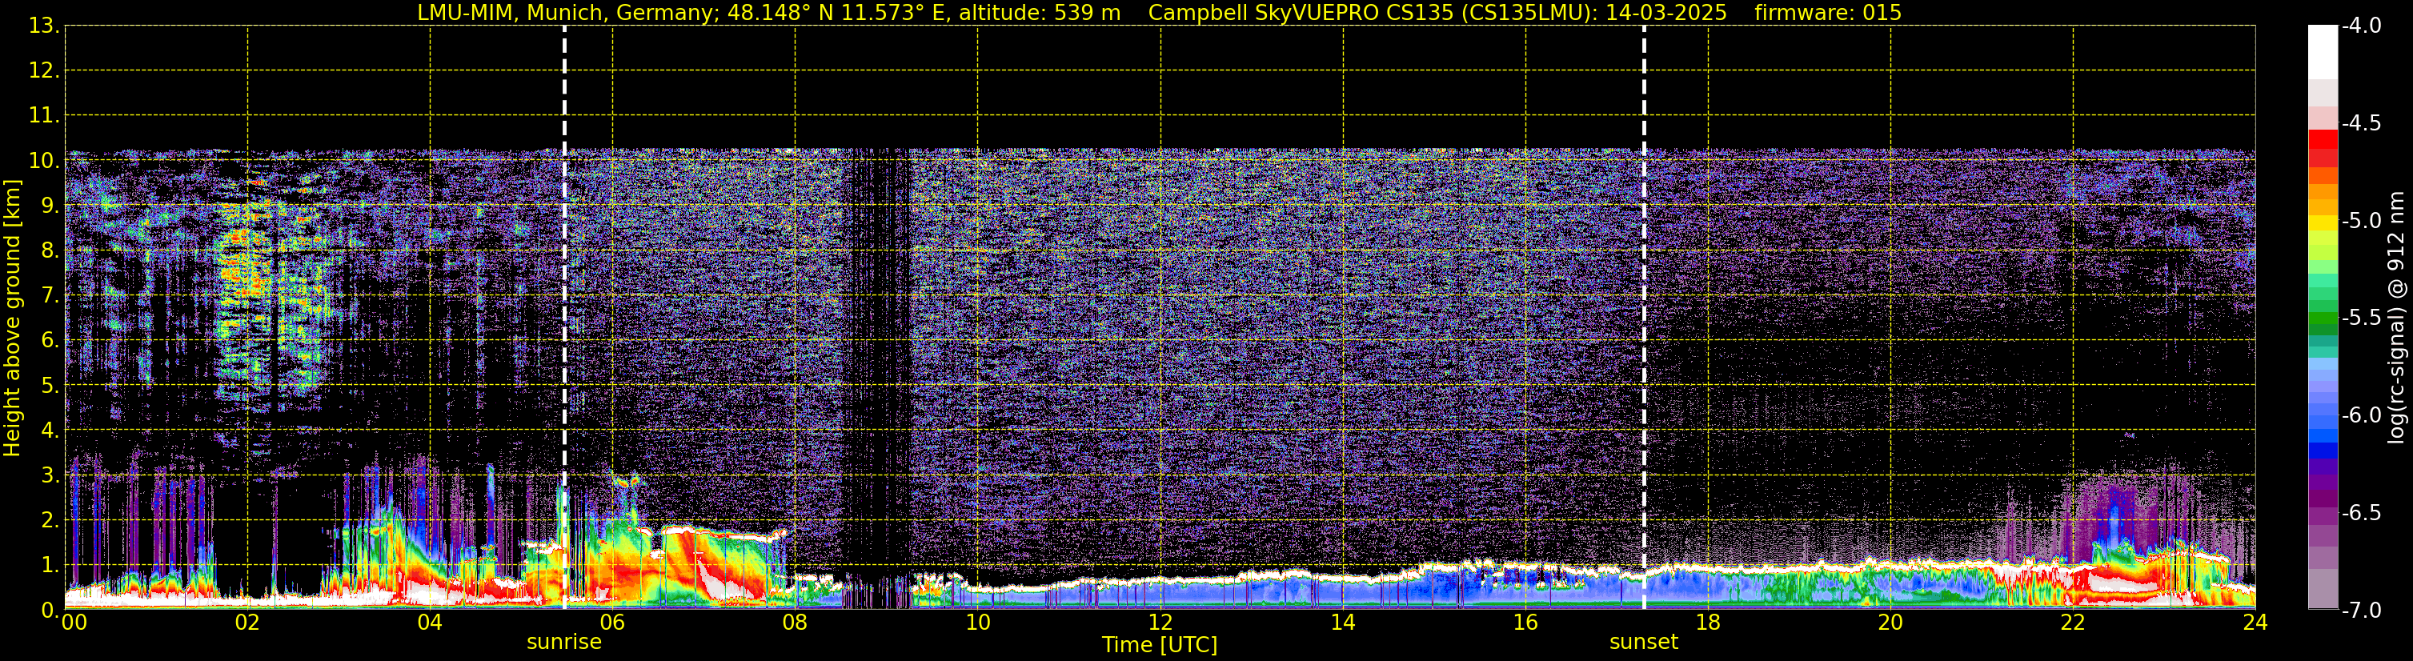Click the '02' time axis tick label
Image resolution: width=2413 pixels, height=661 pixels.
tap(247, 623)
